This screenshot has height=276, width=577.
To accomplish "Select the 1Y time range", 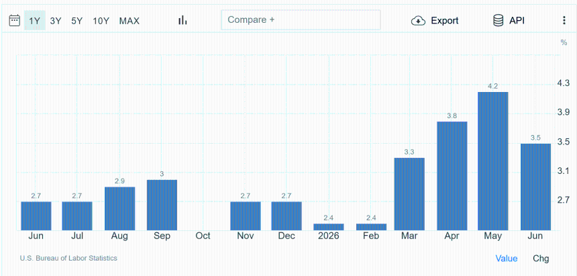I will tap(35, 21).
